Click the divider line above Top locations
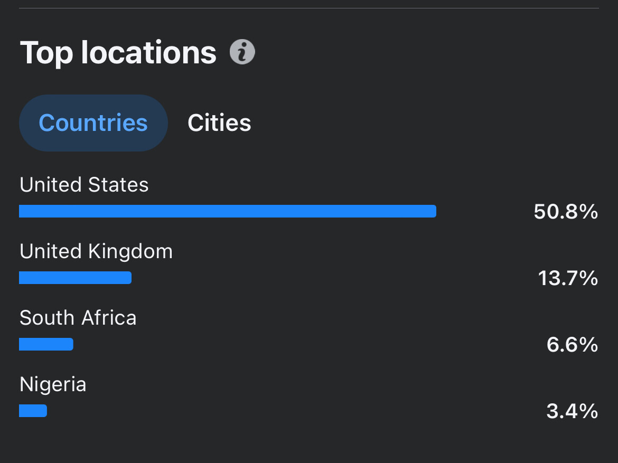 tap(309, 8)
